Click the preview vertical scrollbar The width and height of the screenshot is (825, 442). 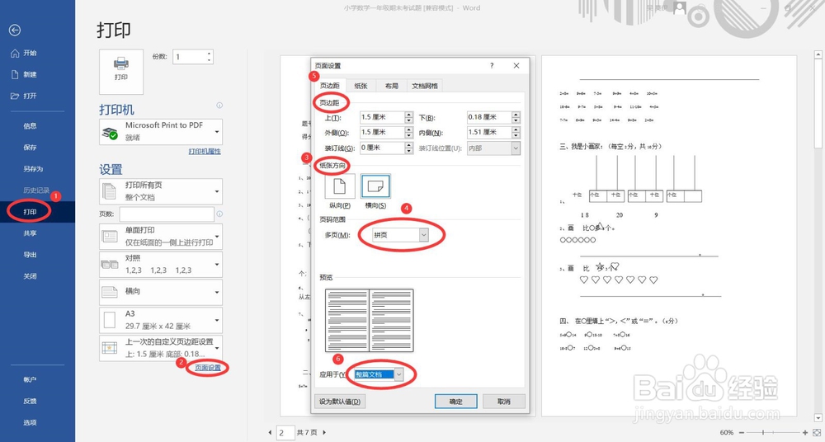[x=818, y=236]
